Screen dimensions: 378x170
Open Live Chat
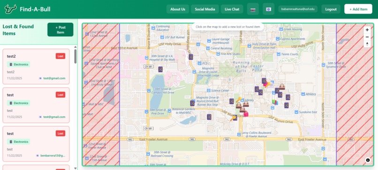[x=232, y=9]
